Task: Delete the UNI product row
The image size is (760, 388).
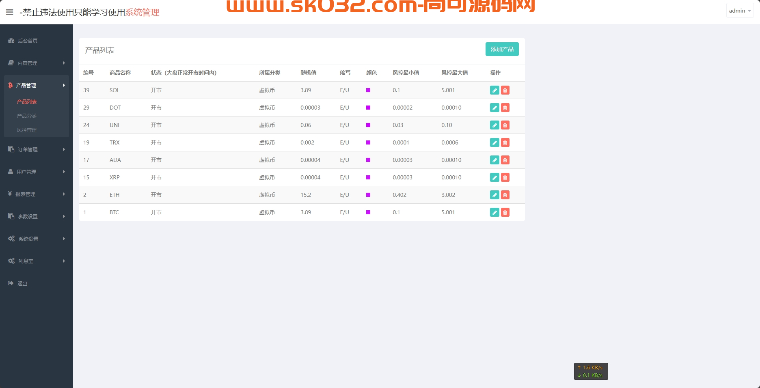Action: point(505,125)
